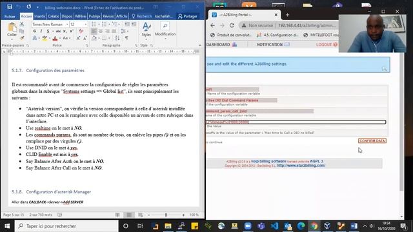Apply a bulleted list
This screenshot has height=232, width=413.
94,24
